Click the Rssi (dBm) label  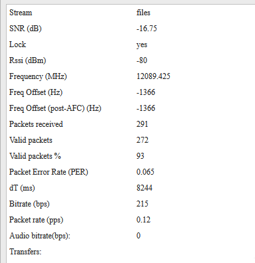[27, 60]
